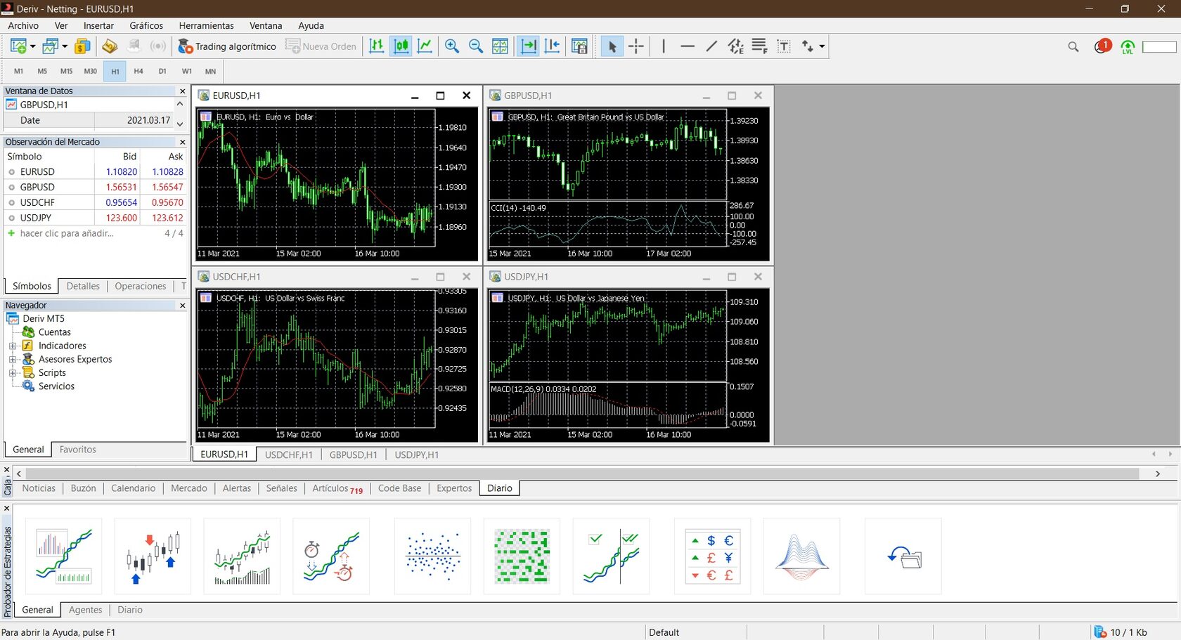
Task: Select the horizontal line drawing tool
Action: pyautogui.click(x=688, y=46)
